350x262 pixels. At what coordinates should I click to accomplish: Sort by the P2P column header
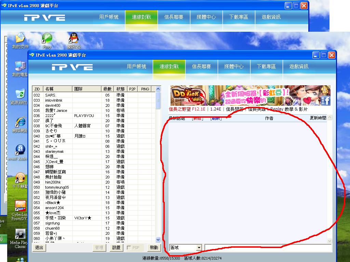click(132, 89)
